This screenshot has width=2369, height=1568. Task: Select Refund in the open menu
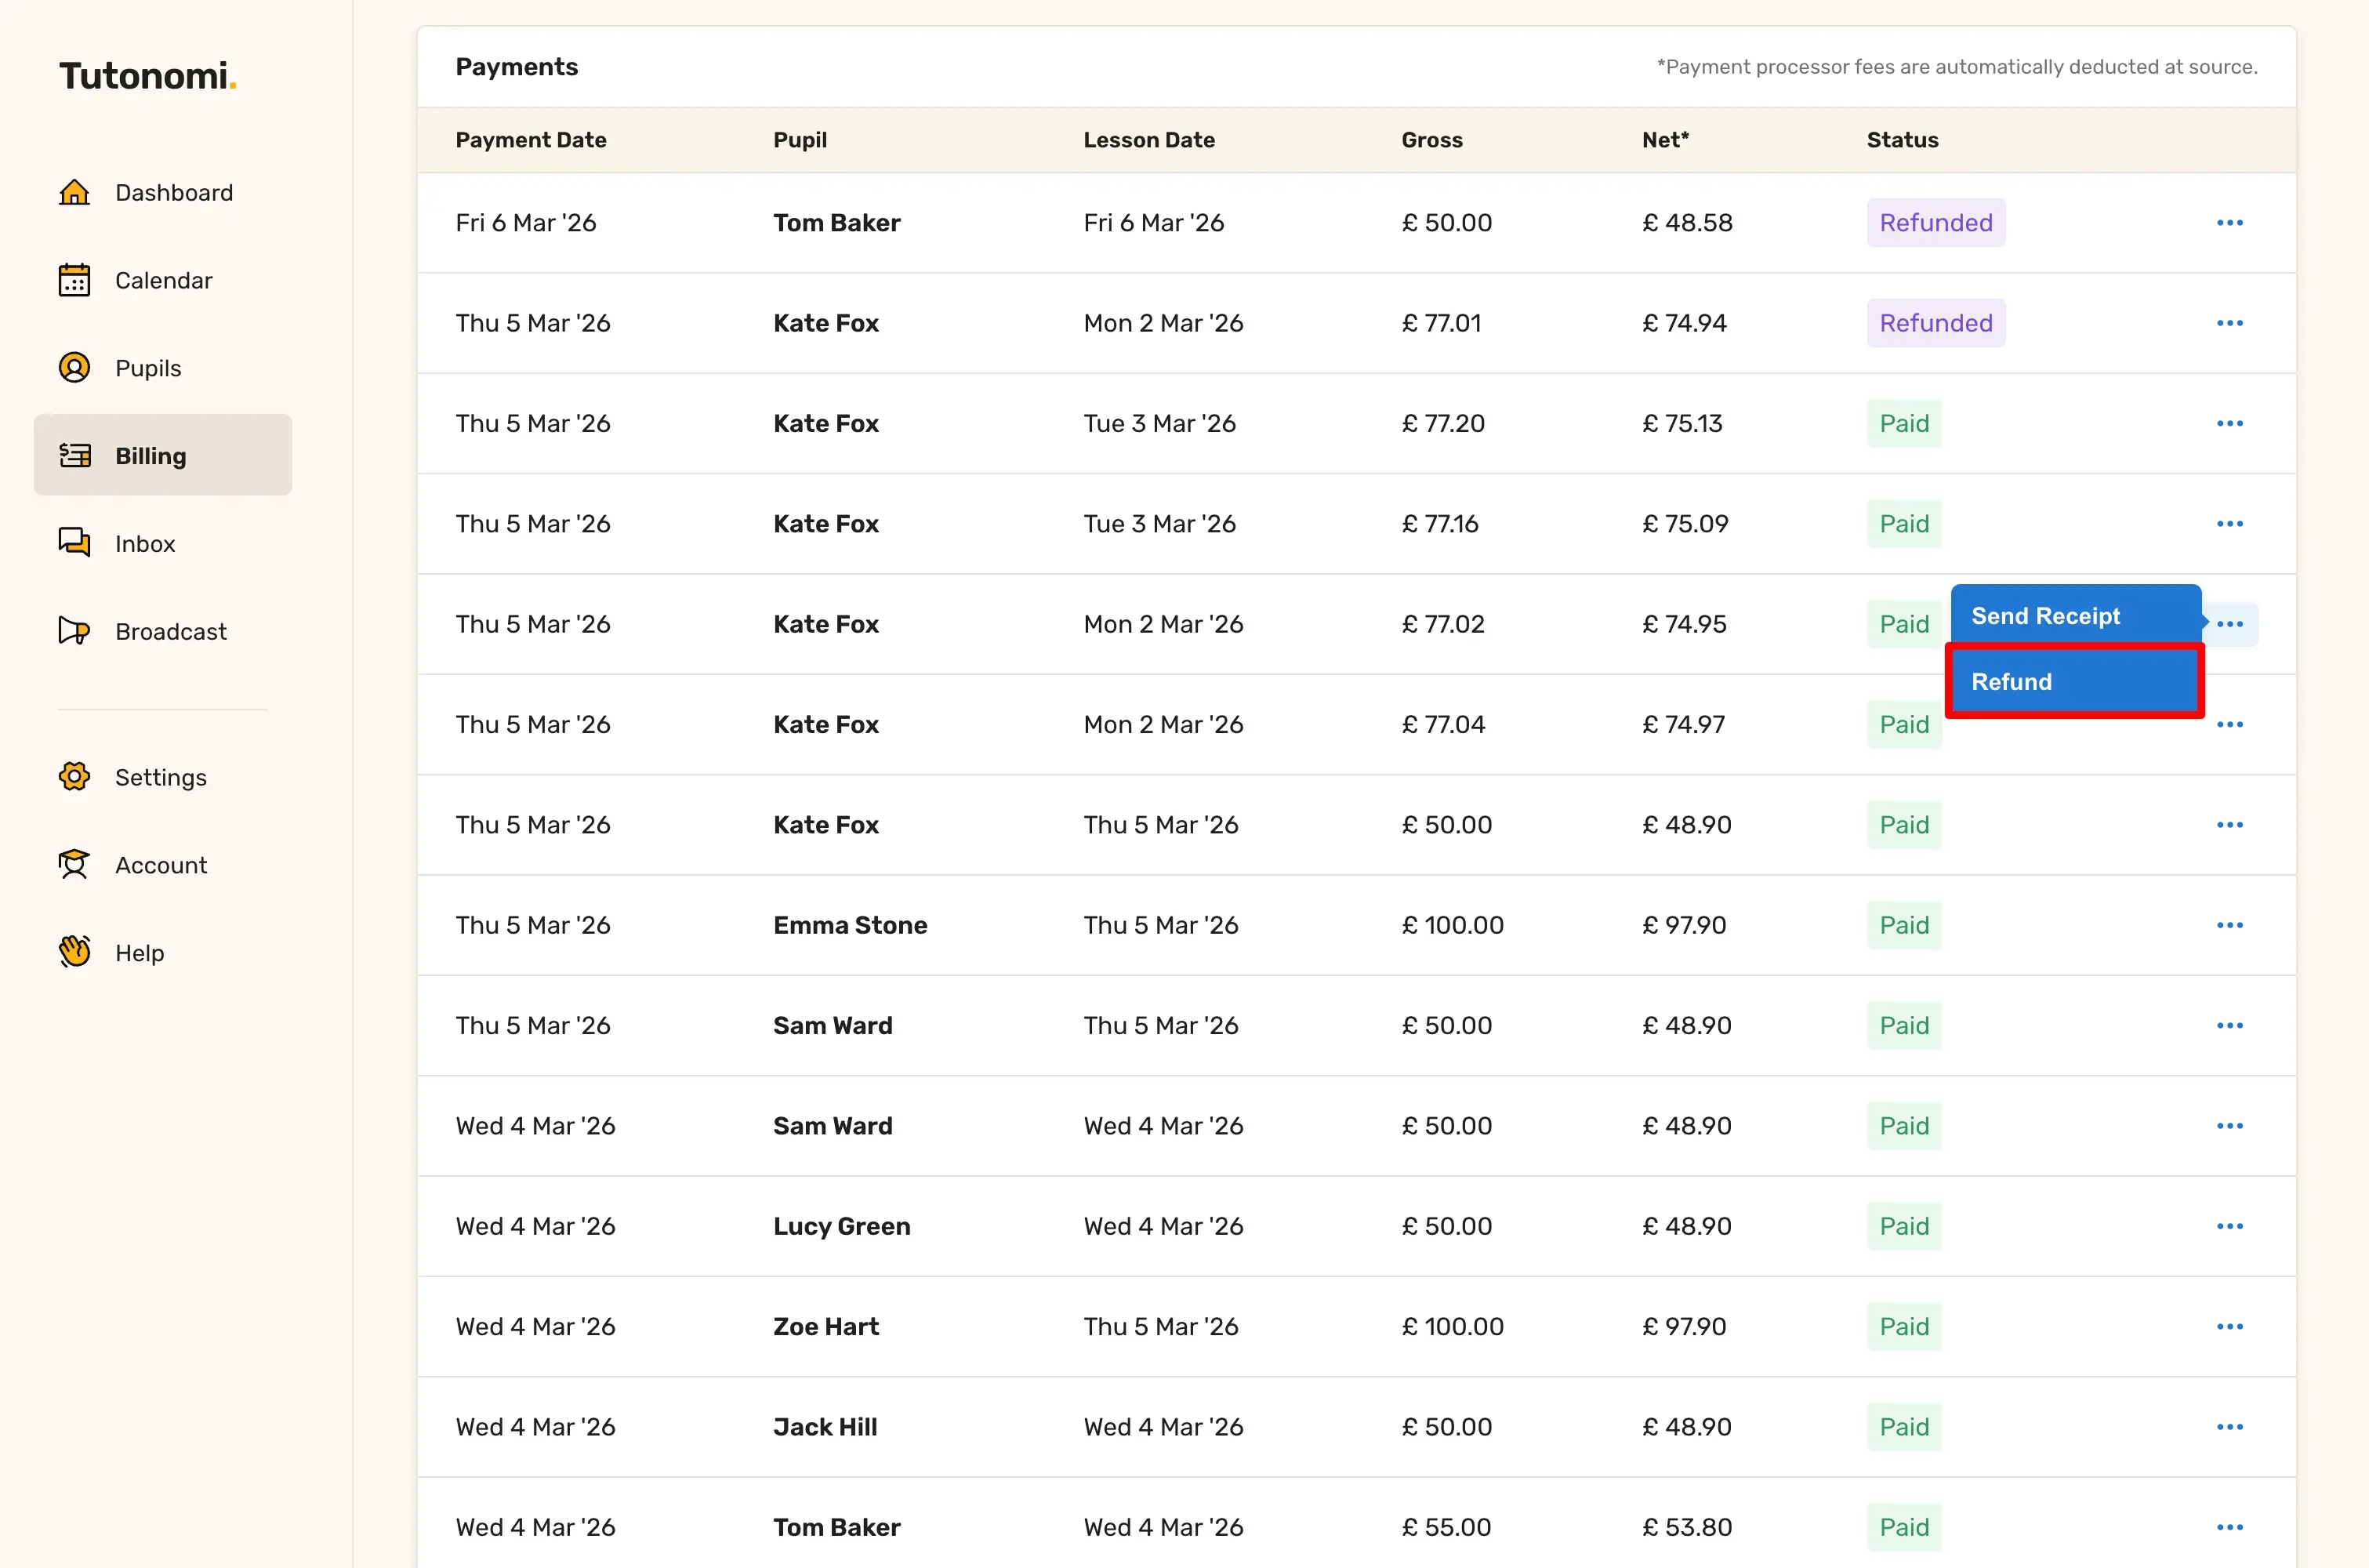coord(2074,681)
